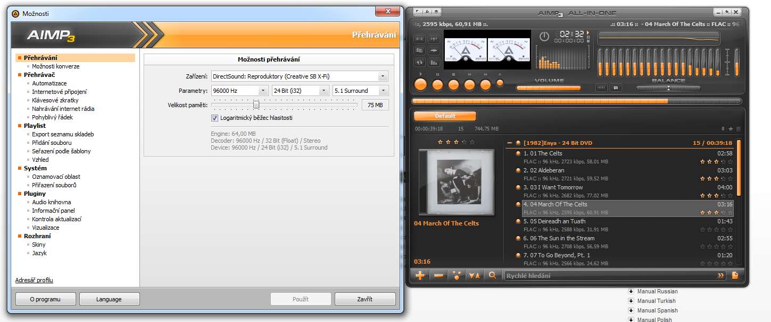The height and width of the screenshot is (322, 771).
Task: Select Možnosti konverze in the sidebar
Action: [x=55, y=66]
